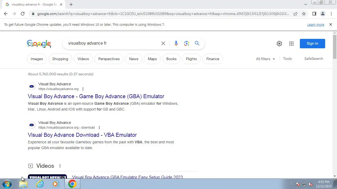Open File Explorer from the taskbar
Image resolution: width=337 pixels, height=189 pixels.
click(23, 184)
